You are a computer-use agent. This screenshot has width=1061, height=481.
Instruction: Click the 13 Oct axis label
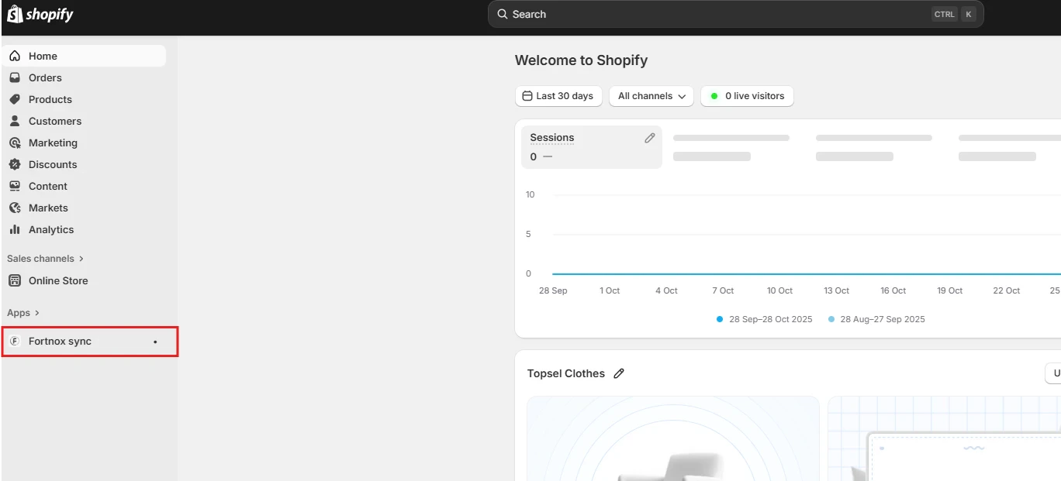[836, 290]
